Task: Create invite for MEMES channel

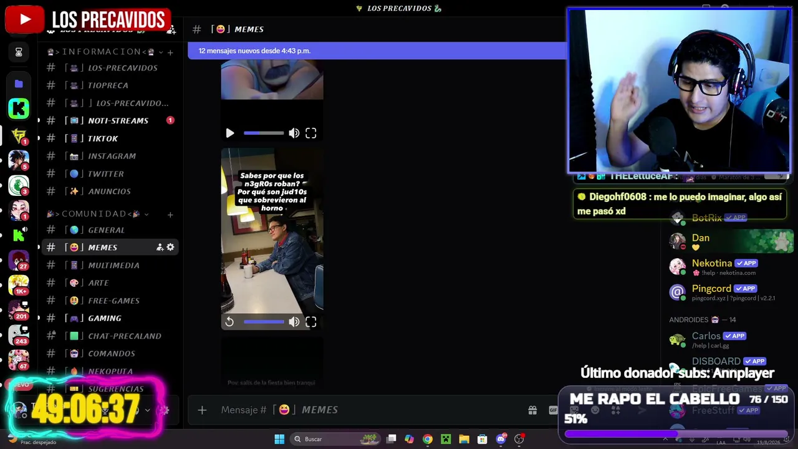Action: [x=160, y=248]
